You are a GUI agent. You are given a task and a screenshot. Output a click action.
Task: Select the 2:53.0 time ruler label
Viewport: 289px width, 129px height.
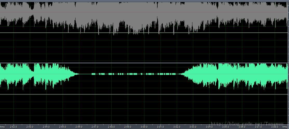(30, 127)
